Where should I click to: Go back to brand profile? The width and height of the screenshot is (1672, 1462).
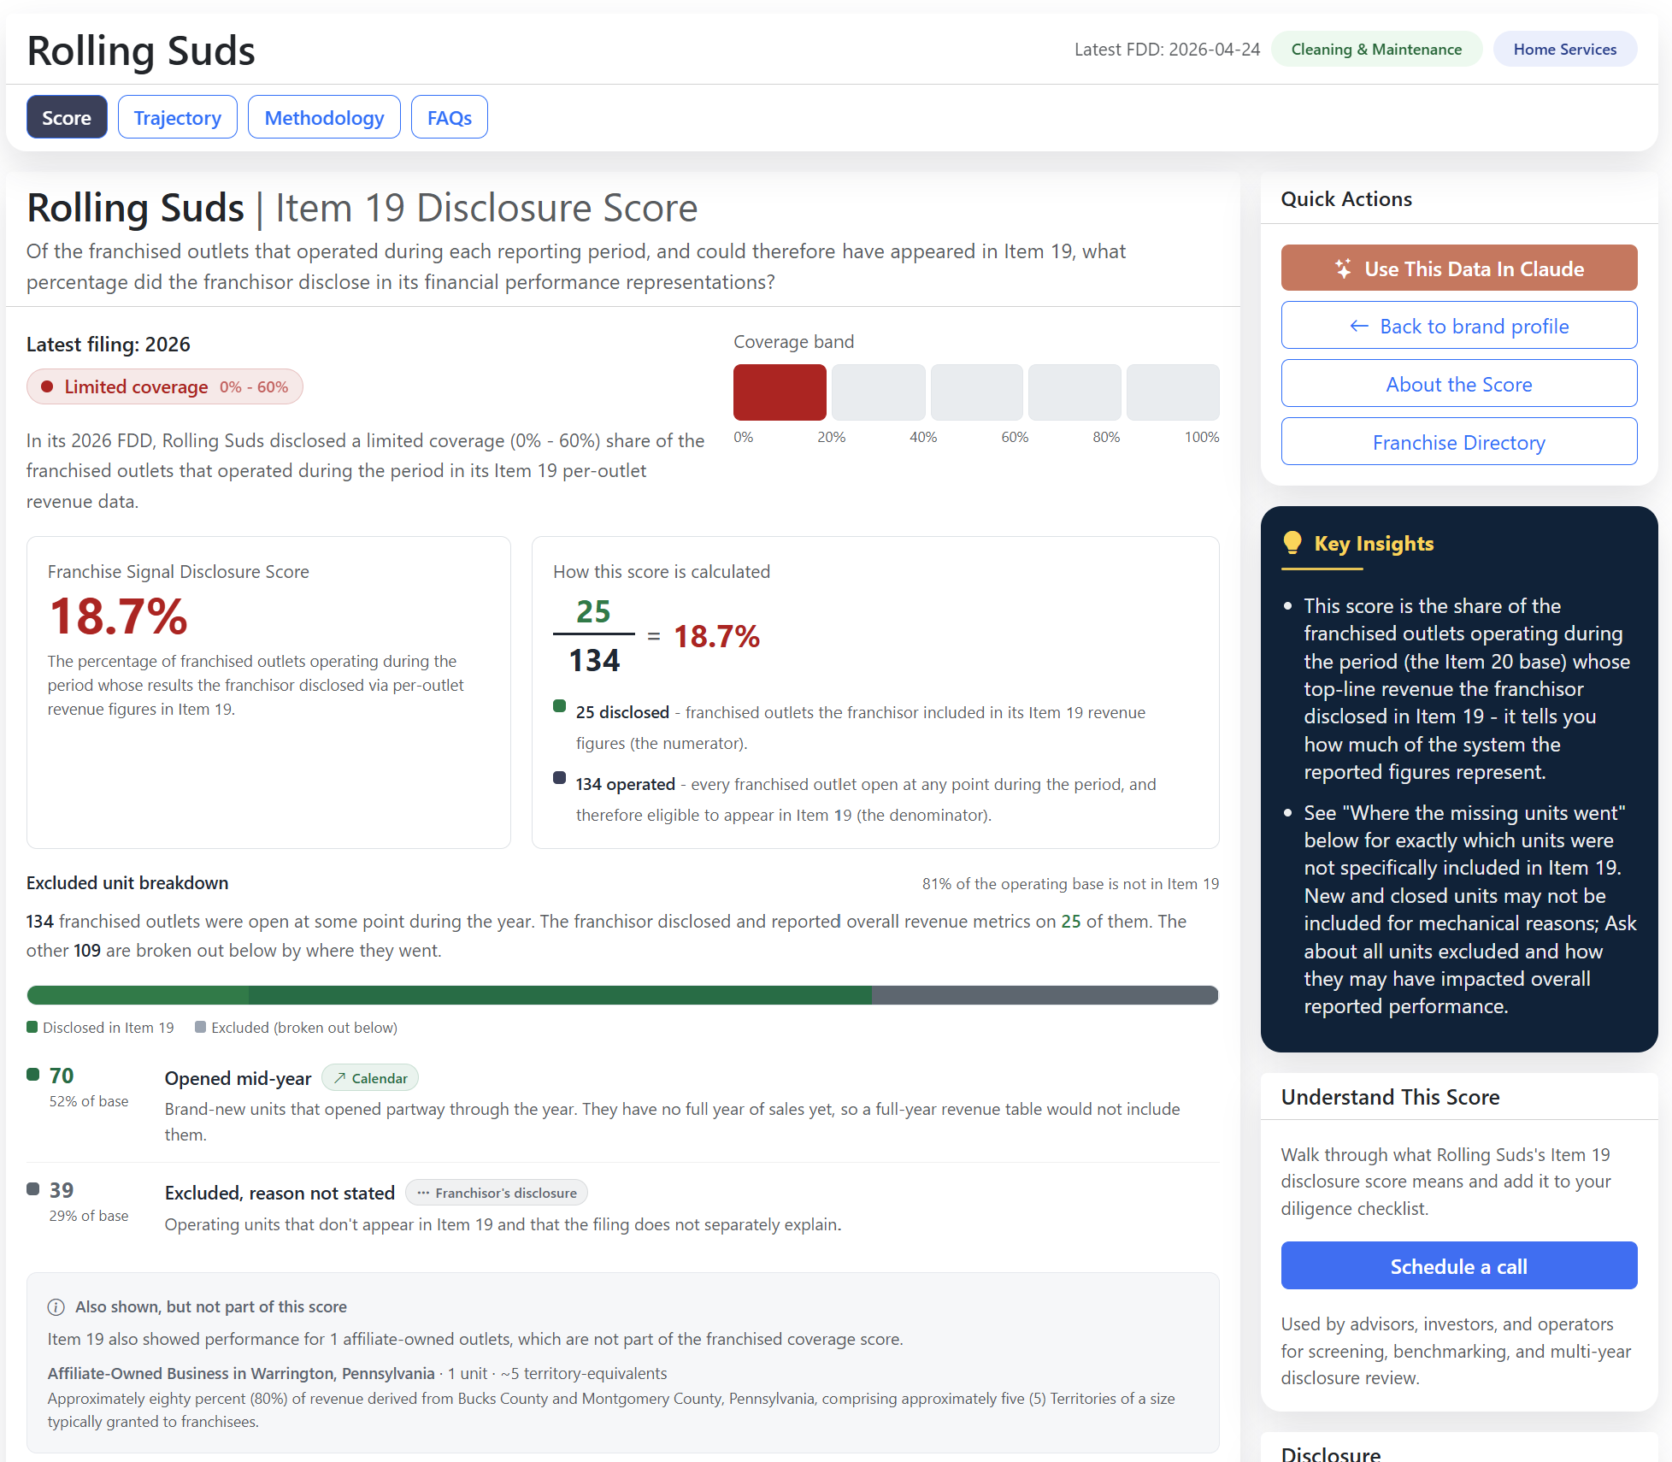pos(1459,325)
